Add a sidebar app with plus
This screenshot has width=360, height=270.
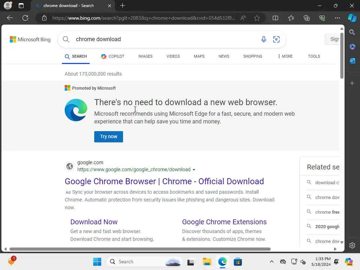click(352, 83)
